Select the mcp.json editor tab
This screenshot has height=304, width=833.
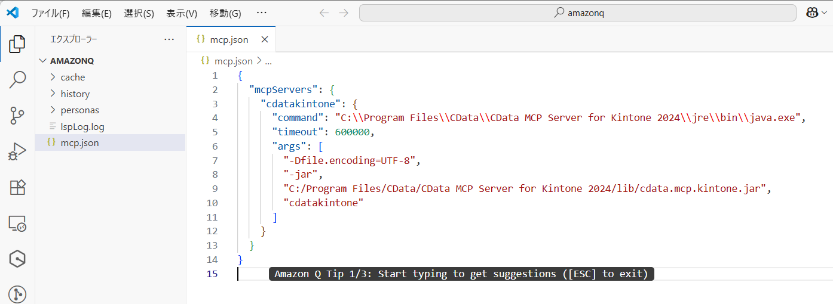[x=230, y=40]
